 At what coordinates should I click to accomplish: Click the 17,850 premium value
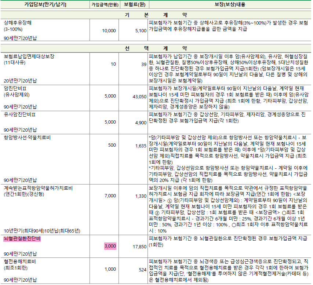[x=139, y=247]
